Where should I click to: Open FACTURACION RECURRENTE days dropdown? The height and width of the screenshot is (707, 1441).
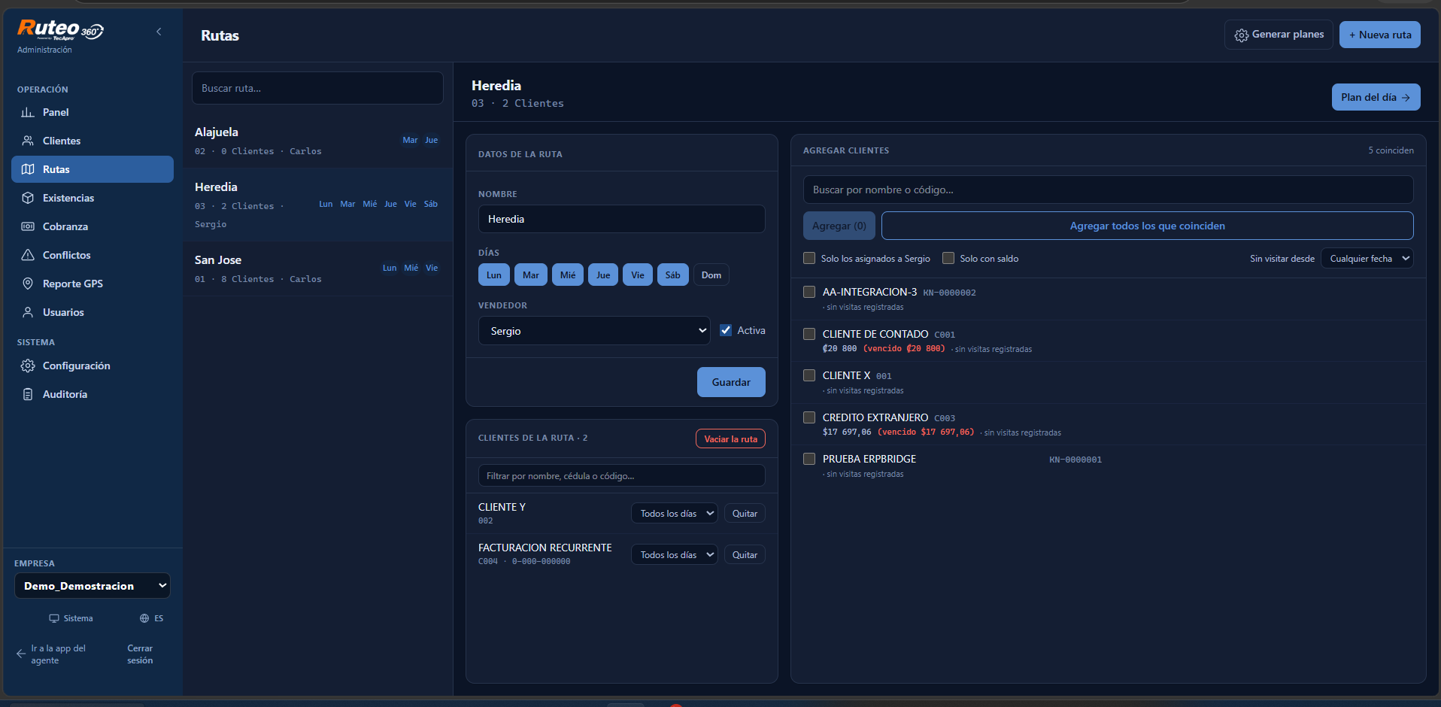(674, 554)
